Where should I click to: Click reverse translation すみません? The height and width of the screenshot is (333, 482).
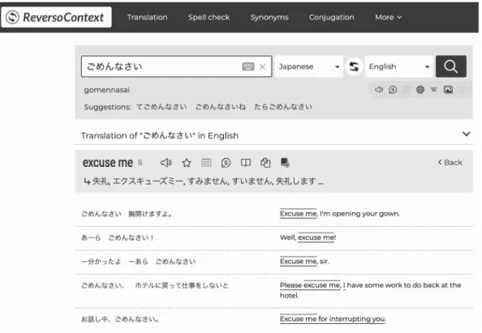[x=208, y=181]
